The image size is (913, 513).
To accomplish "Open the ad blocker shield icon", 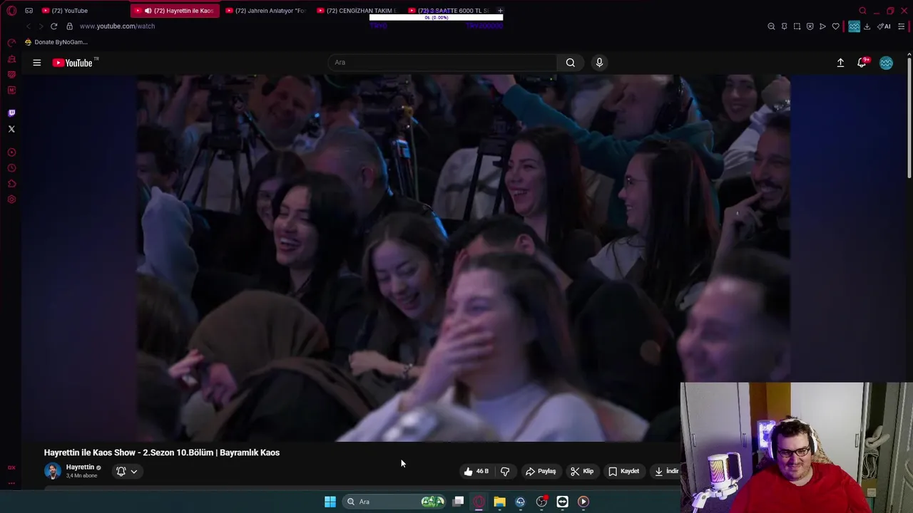I will click(810, 26).
